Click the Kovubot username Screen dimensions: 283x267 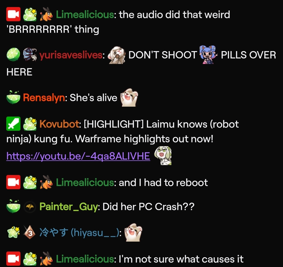(x=59, y=124)
